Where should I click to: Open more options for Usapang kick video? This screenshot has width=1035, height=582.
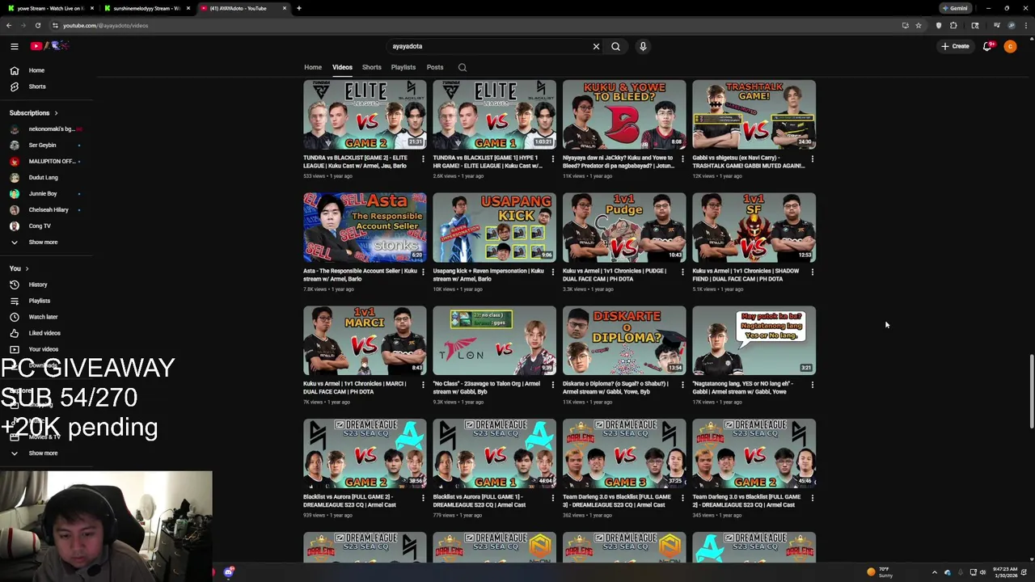point(552,272)
